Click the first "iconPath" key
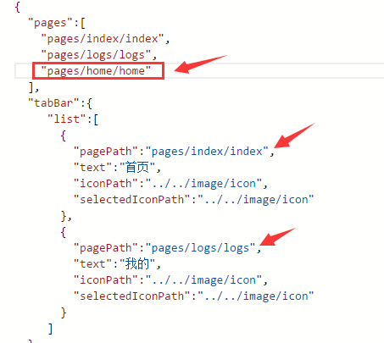384x343 pixels. pos(106,184)
